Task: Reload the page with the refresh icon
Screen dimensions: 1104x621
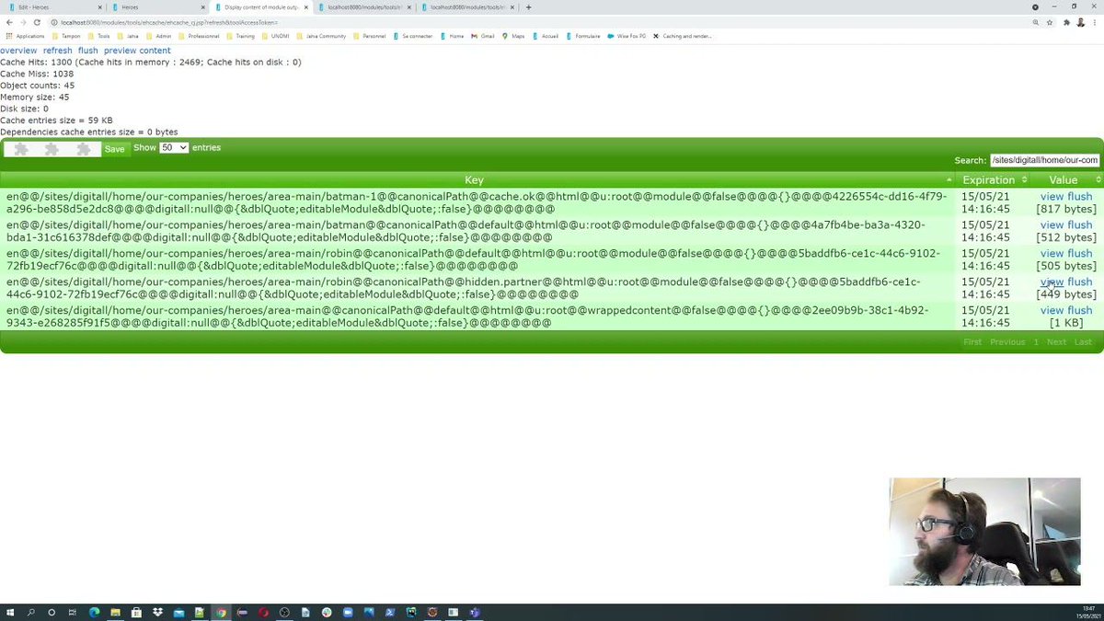Action: pos(37,20)
